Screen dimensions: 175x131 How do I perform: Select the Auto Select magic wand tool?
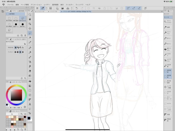[x=30, y=38]
